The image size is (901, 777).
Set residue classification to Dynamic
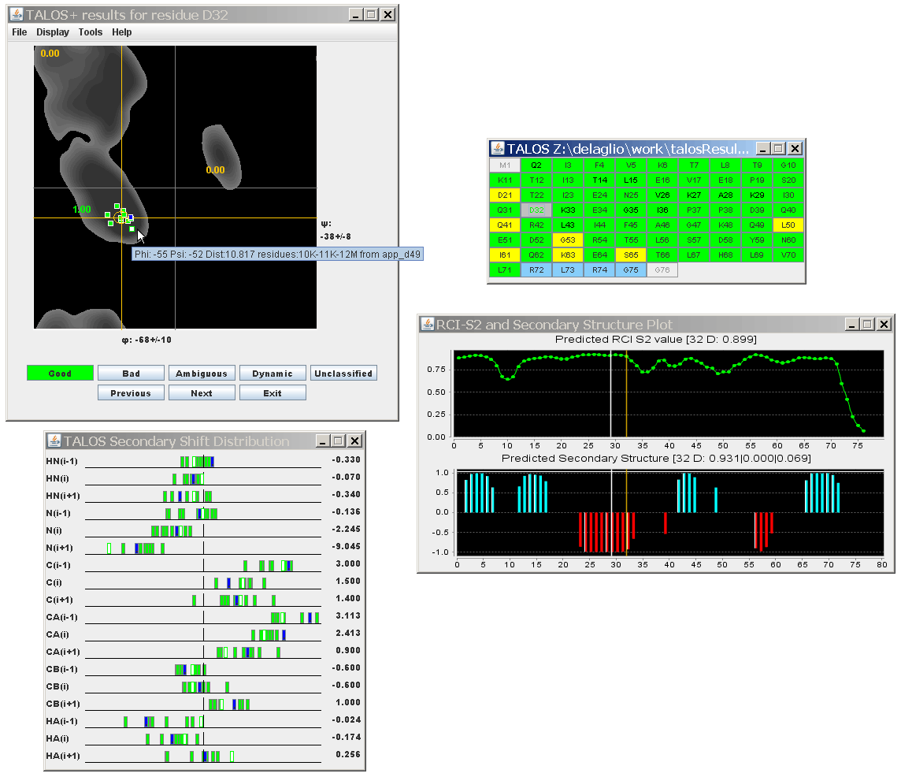(x=273, y=374)
